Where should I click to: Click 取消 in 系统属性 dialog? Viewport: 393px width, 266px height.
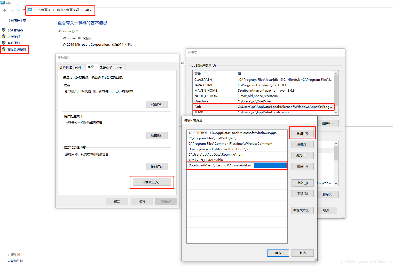(x=142, y=201)
